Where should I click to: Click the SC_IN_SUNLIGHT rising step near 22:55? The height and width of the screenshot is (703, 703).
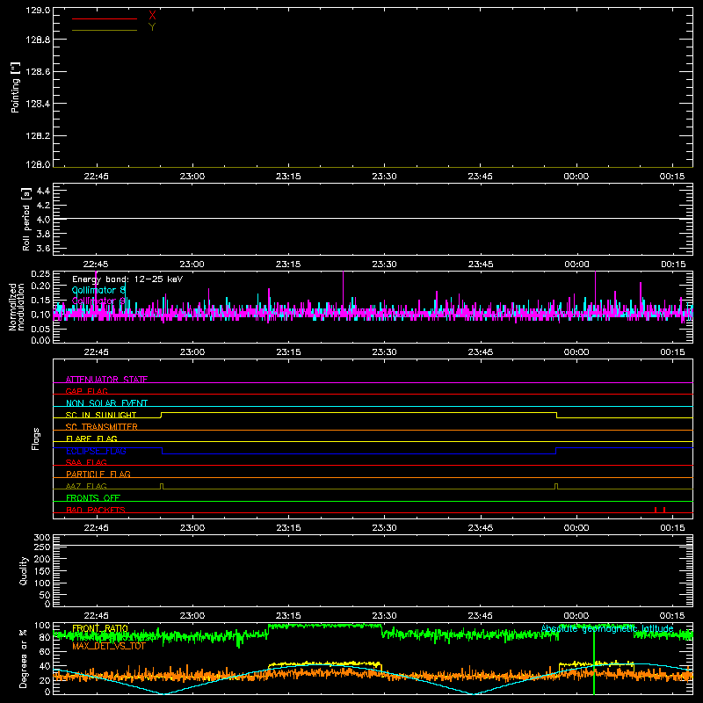tap(162, 415)
